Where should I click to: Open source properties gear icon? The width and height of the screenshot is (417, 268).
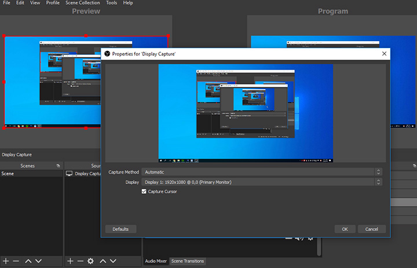pos(90,261)
